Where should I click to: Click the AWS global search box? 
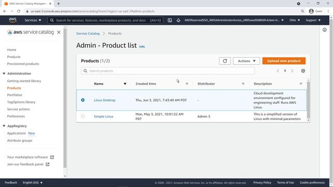(x=105, y=20)
